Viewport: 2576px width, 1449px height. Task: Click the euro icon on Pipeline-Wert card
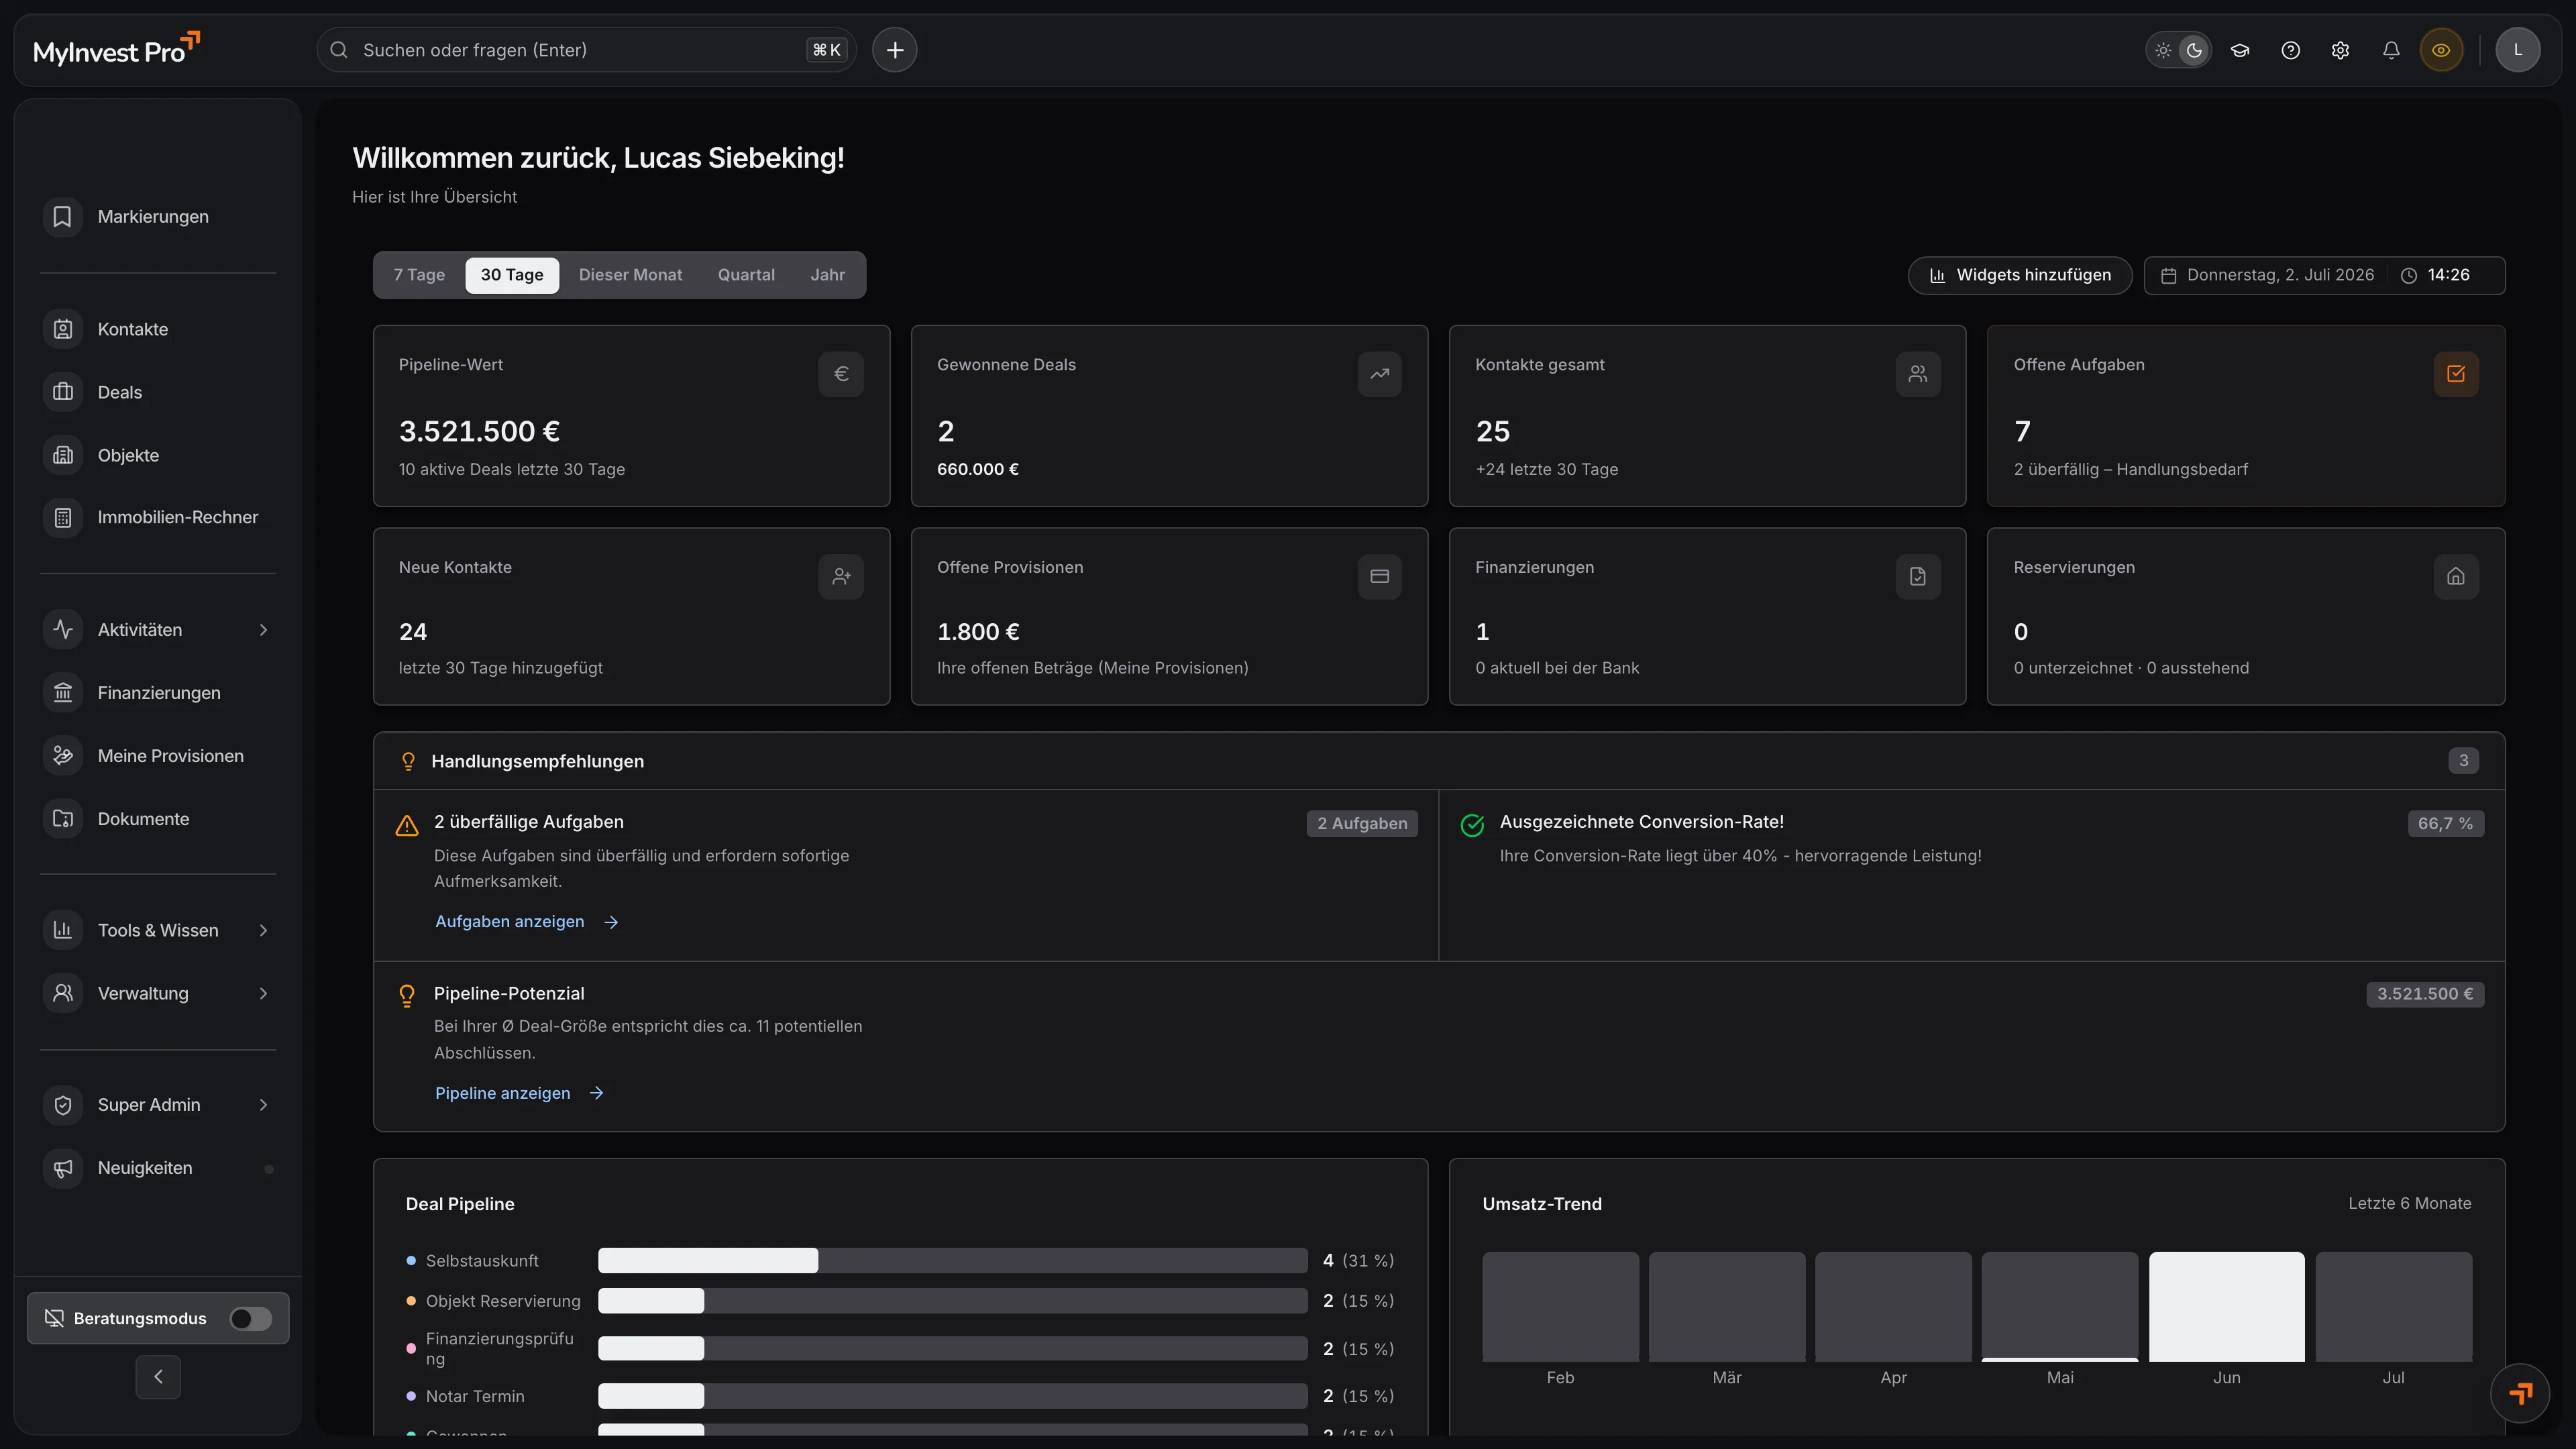point(841,374)
